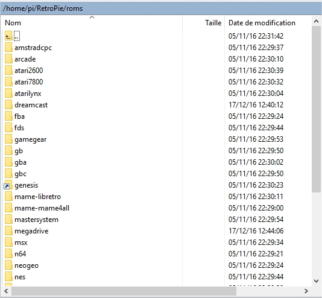
Task: Select the "dreamcast" folder name
Action: pos(31,105)
